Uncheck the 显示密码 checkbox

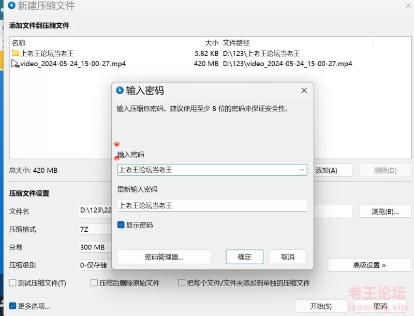(121, 225)
